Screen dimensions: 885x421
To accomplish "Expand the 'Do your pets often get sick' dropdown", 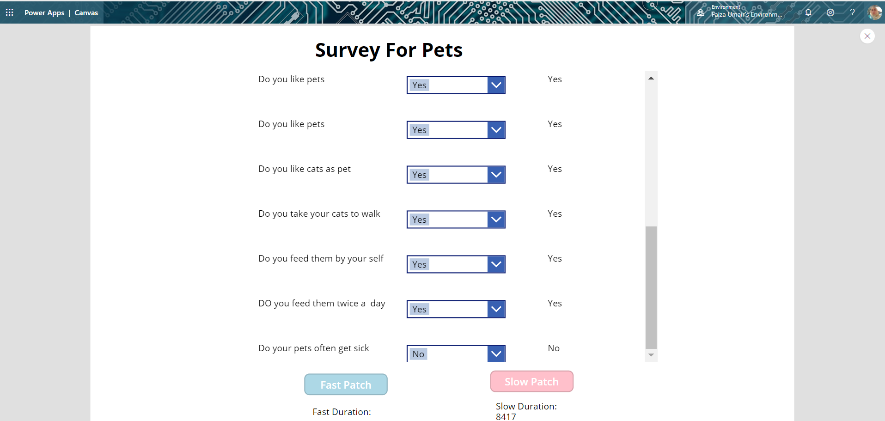I will (496, 354).
